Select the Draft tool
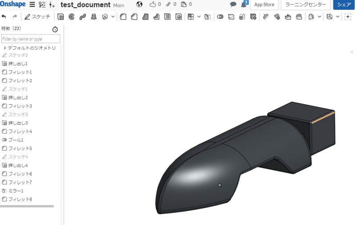The width and height of the screenshot is (356, 225). pyautogui.click(x=146, y=16)
